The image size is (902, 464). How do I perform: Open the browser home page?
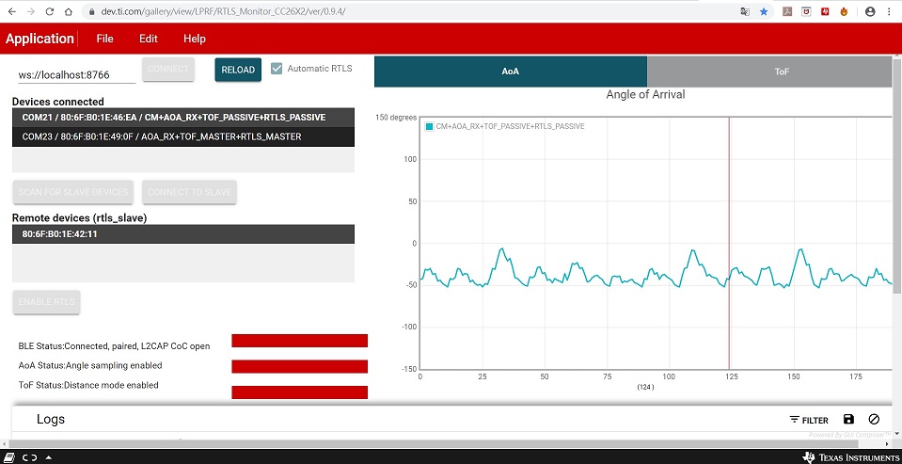click(x=69, y=11)
